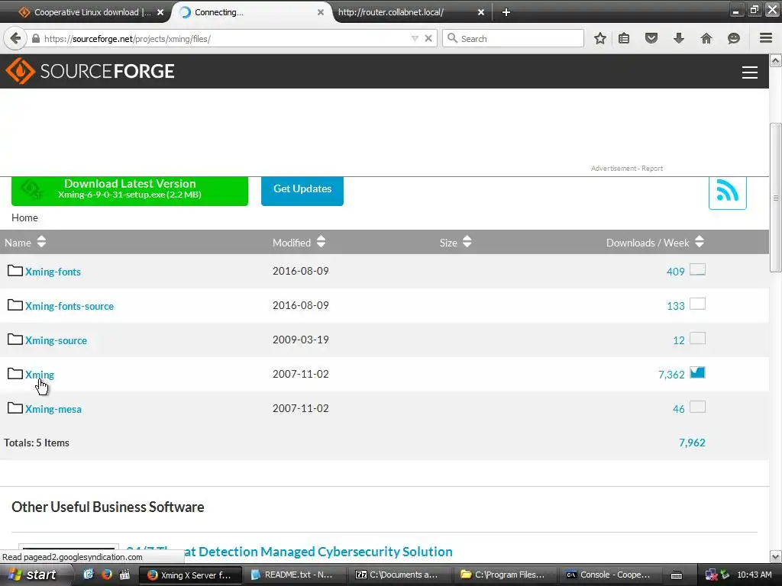This screenshot has height=586, width=782.
Task: Click folder icon next to Xming-fonts-source
Action: (15, 305)
